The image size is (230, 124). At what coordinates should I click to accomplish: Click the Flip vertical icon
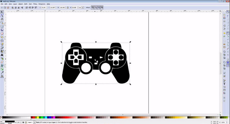coord(22,7)
